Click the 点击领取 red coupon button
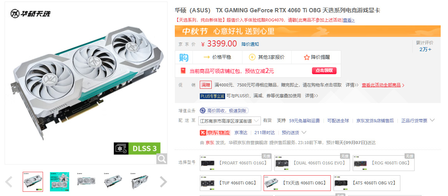This screenshot has width=448, height=196. tap(324, 71)
